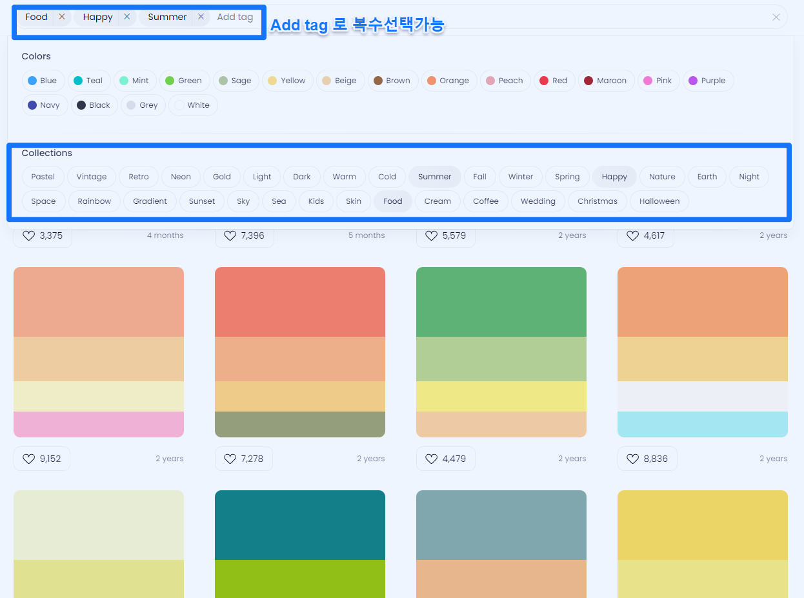Select the Christmas collection
Screen dimensions: 804x598
(597, 201)
